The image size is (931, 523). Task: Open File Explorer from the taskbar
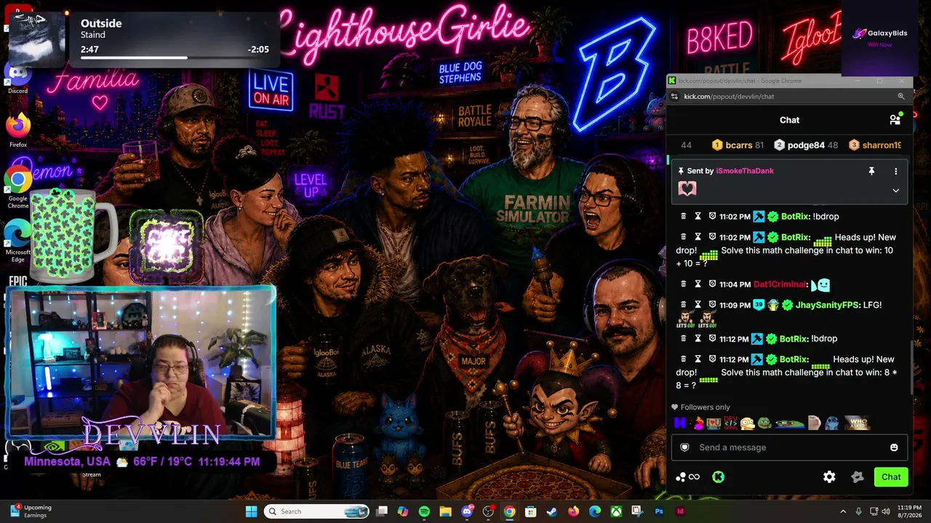click(x=445, y=511)
